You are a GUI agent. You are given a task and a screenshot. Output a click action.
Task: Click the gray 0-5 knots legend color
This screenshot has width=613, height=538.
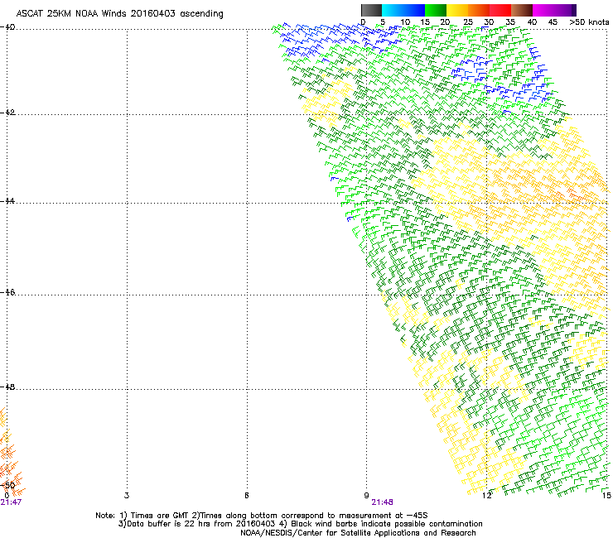(371, 10)
